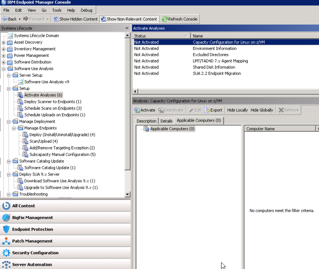Open the Endpoint Protection shield icon

[6, 230]
